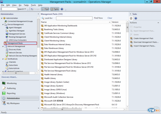The height and width of the screenshot is (114, 161).
Task: Sort by the Name column header
Action: [x=76, y=22]
